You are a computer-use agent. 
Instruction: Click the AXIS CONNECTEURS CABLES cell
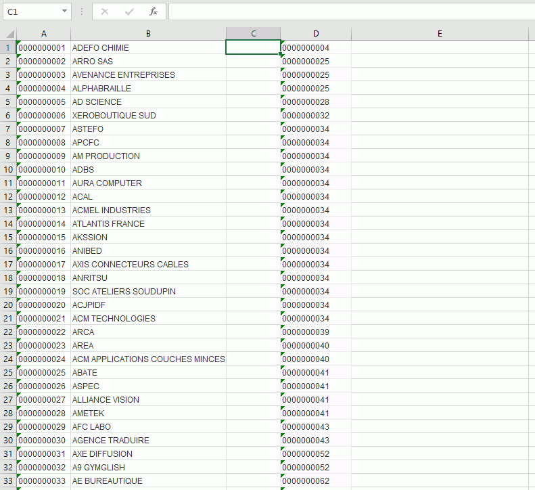(x=148, y=264)
